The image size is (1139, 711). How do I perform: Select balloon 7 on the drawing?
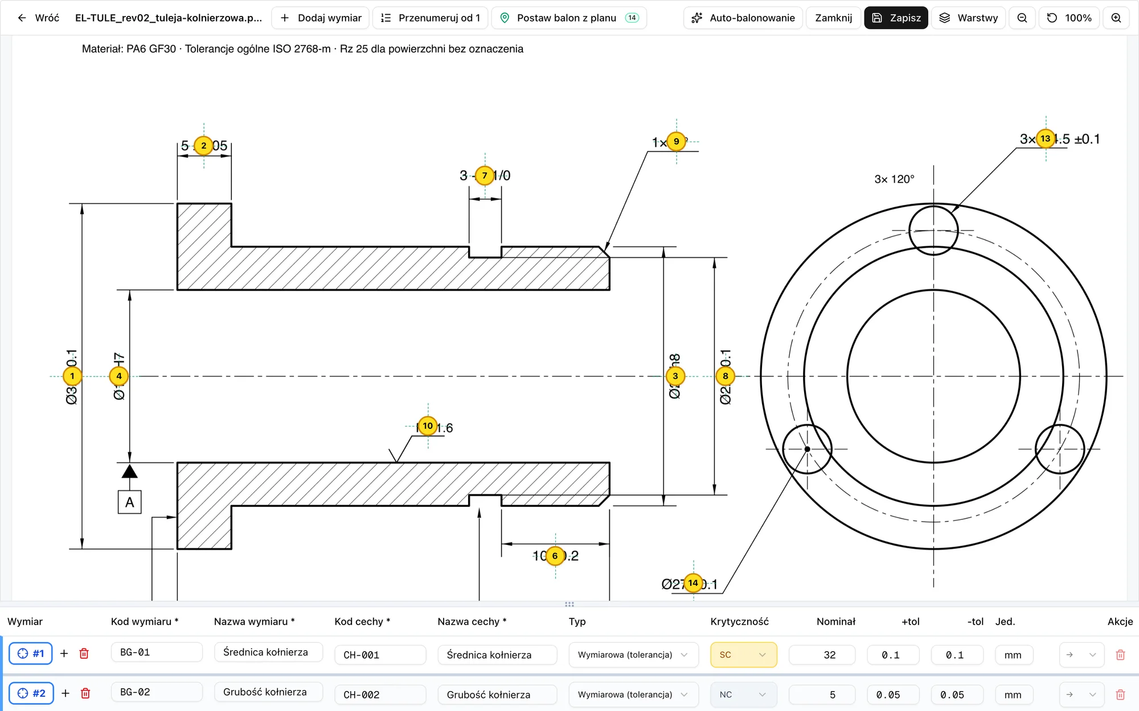pos(485,175)
